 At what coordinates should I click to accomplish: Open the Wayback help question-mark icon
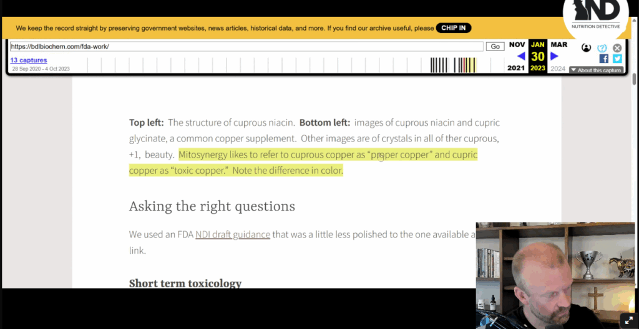coord(602,48)
